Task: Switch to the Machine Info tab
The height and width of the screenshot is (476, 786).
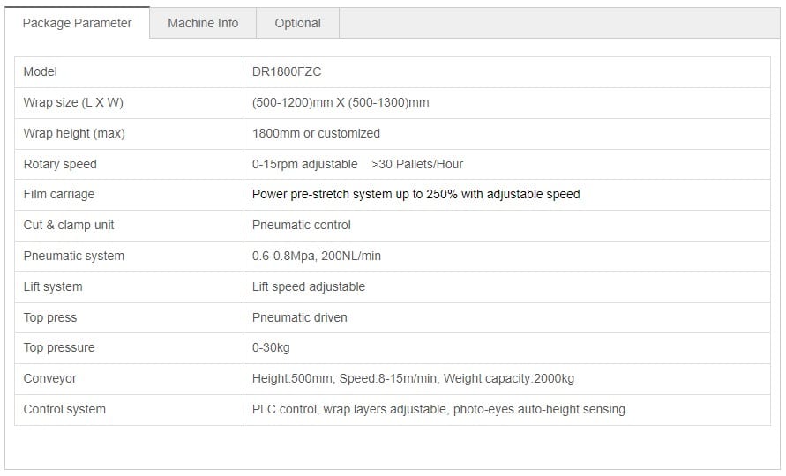Action: coord(203,23)
